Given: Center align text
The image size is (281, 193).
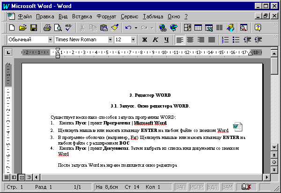Looking at the screenshot, I should (x=190, y=39).
